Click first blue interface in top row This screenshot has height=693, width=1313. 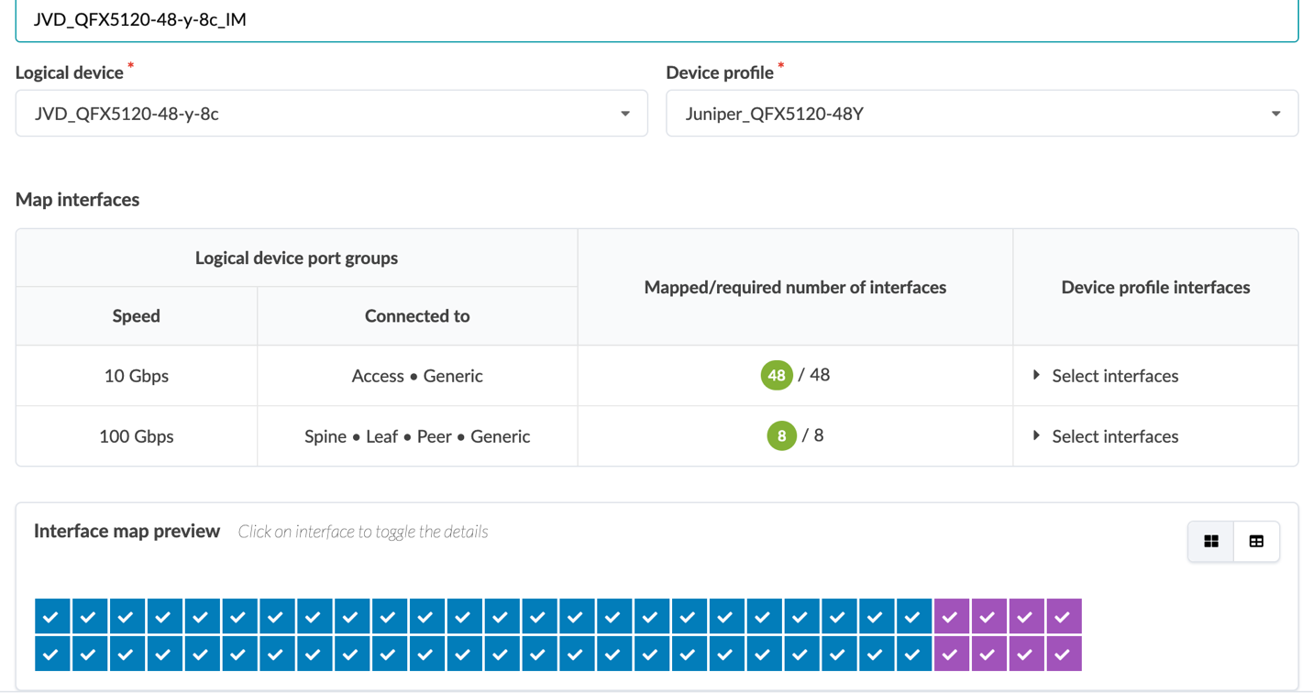point(51,617)
